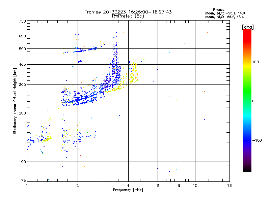Click the x-axis tick label "16"
This screenshot has height=202, width=270.
point(230,186)
